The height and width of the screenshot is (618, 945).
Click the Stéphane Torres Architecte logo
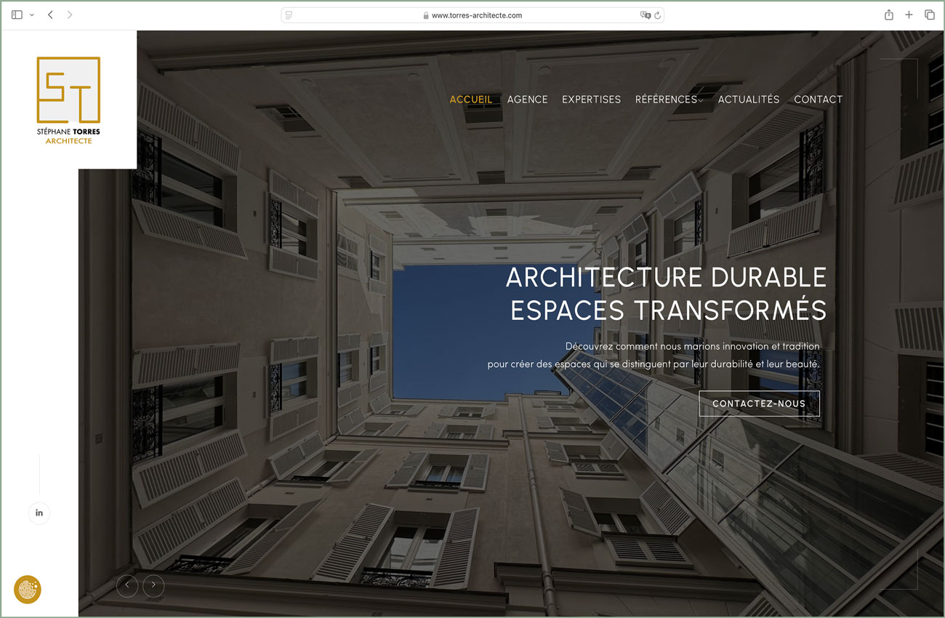tap(68, 100)
